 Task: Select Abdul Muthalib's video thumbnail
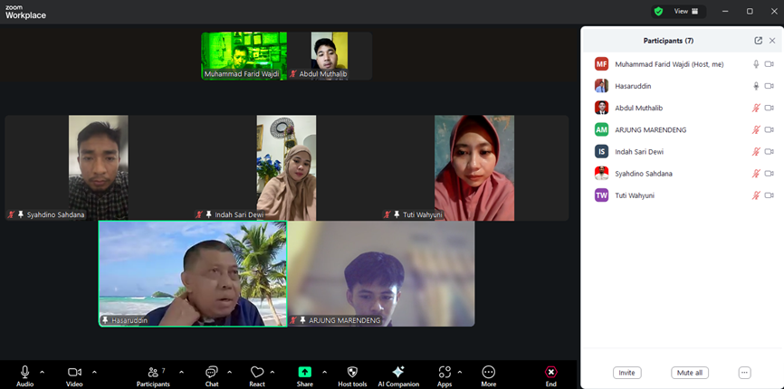point(330,56)
